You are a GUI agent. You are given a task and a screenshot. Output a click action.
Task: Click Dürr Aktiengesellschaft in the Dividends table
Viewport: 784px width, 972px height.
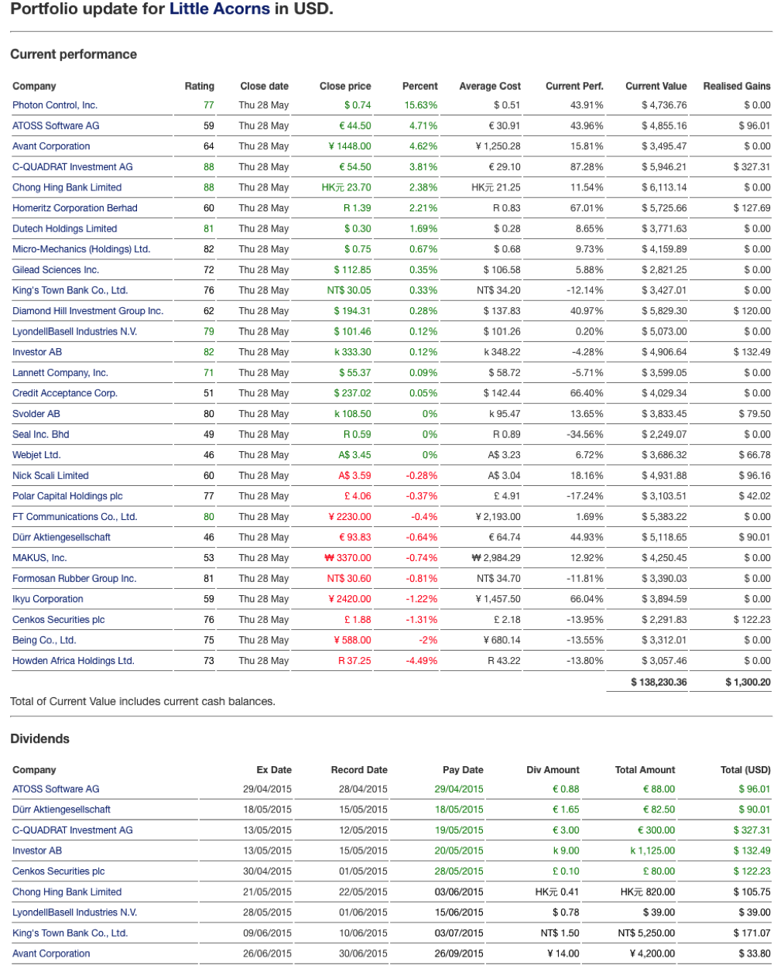[62, 809]
